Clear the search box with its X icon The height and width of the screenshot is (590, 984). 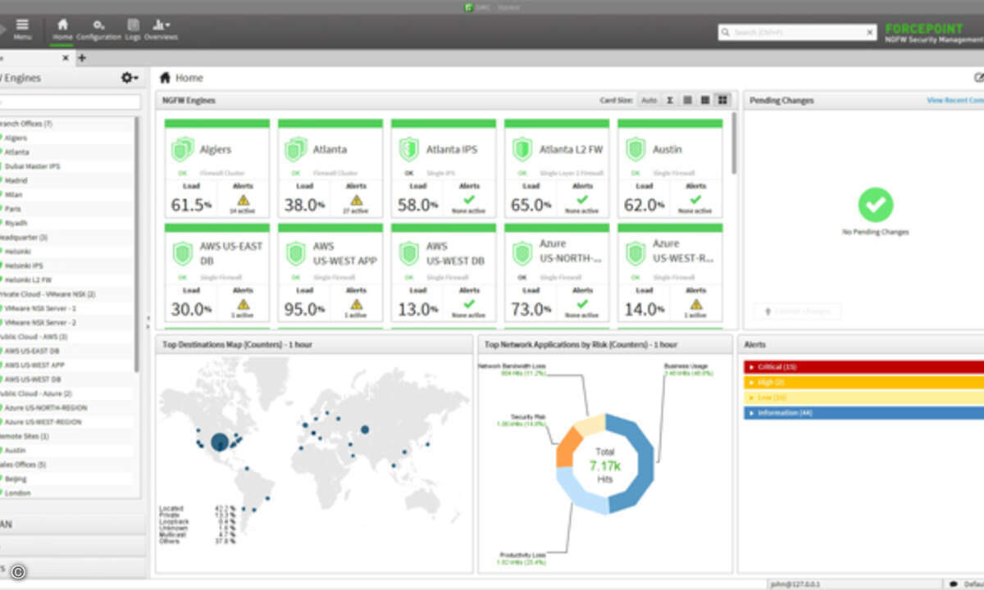(870, 32)
